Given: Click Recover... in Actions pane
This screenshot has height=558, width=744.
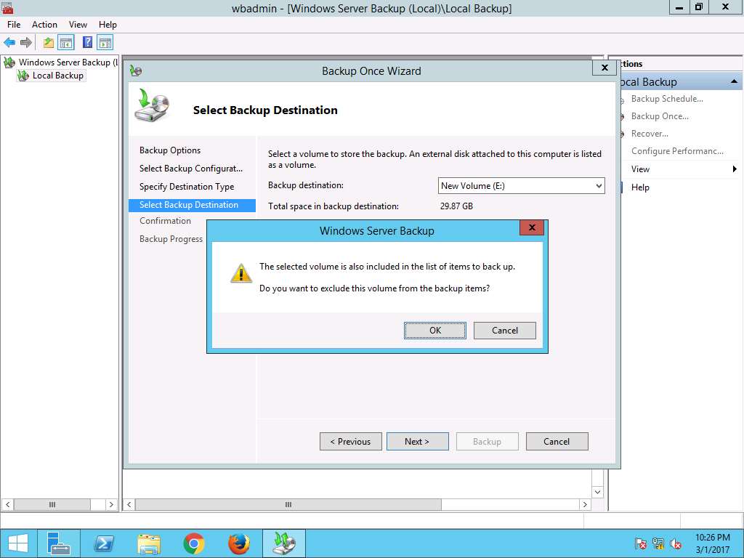Looking at the screenshot, I should pyautogui.click(x=650, y=134).
